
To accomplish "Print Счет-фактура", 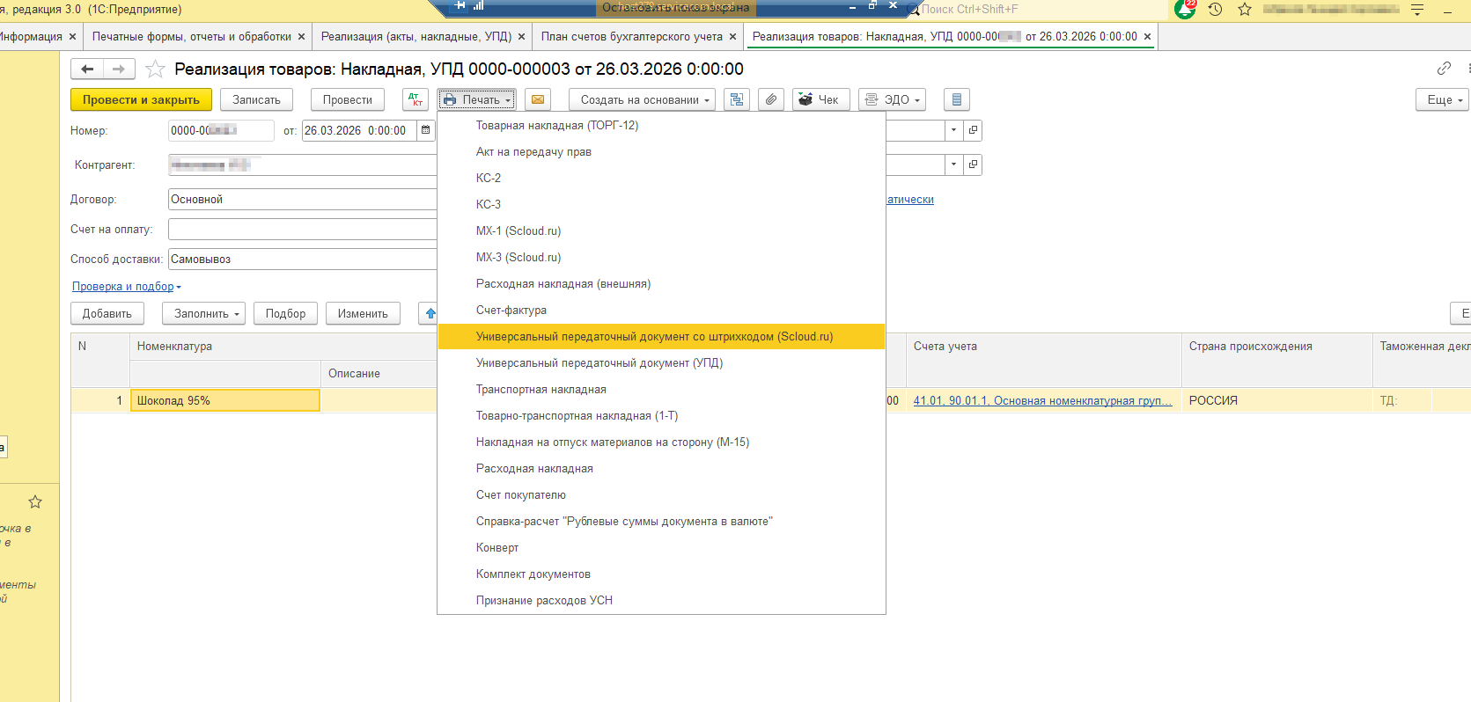I will pyautogui.click(x=661, y=311).
